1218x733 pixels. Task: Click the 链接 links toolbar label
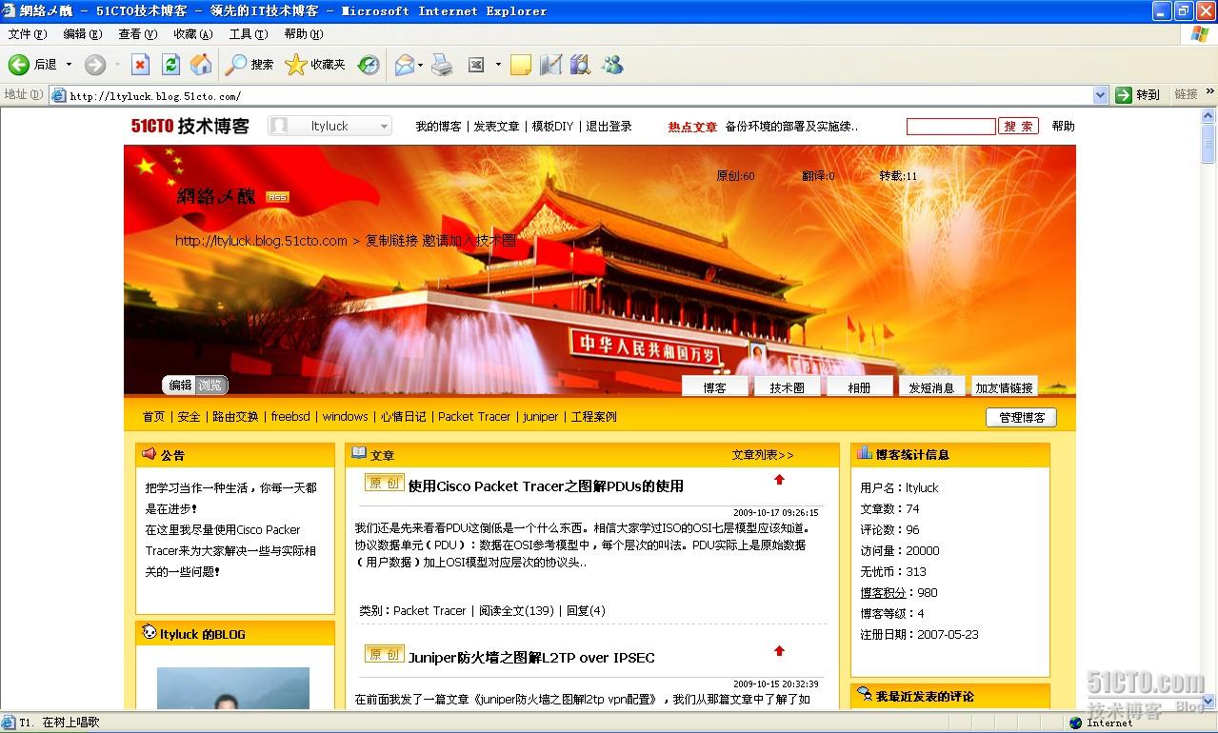coord(1186,94)
